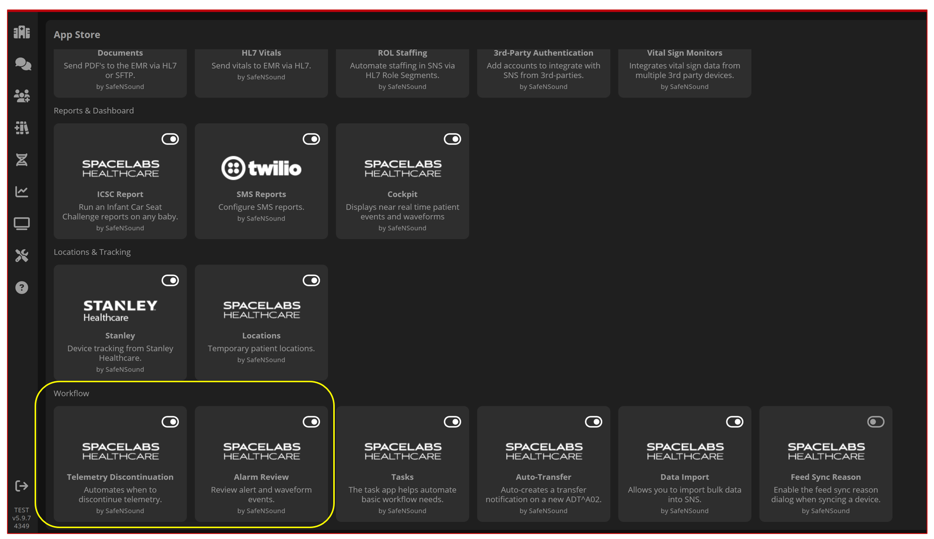Toggle the Locations app switch

point(311,280)
